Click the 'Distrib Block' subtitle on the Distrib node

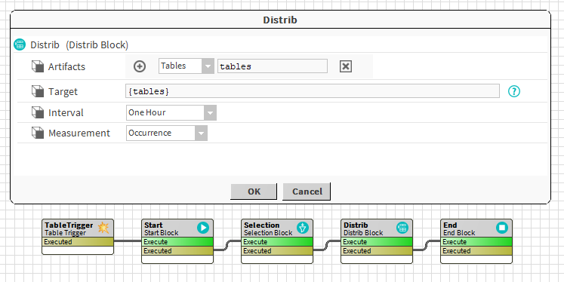point(363,233)
